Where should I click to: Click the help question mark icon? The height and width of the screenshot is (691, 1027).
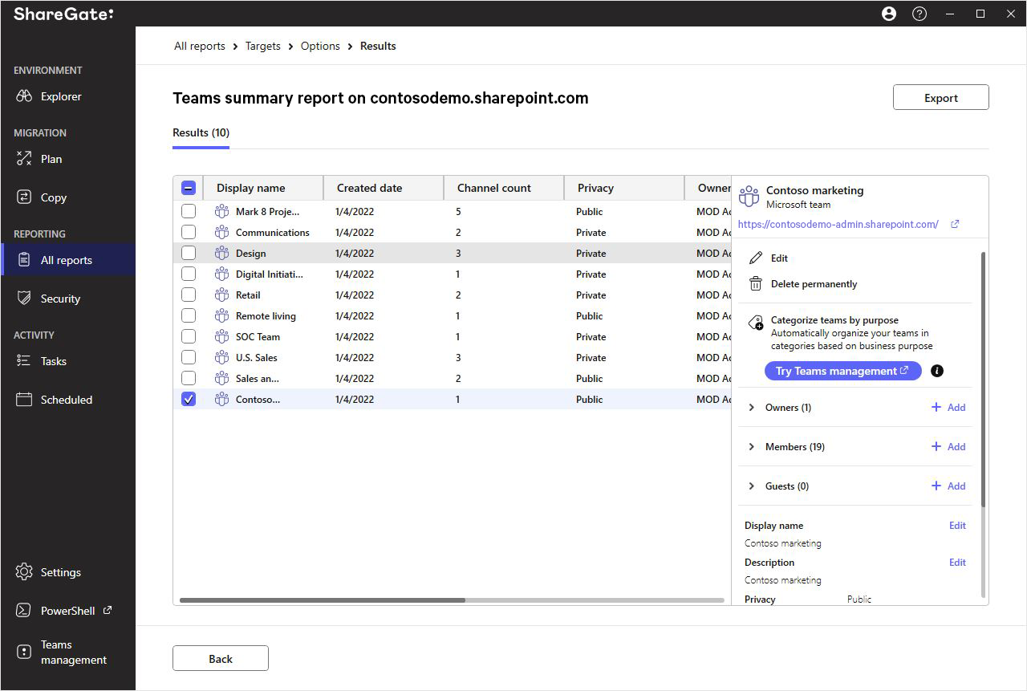pos(919,14)
